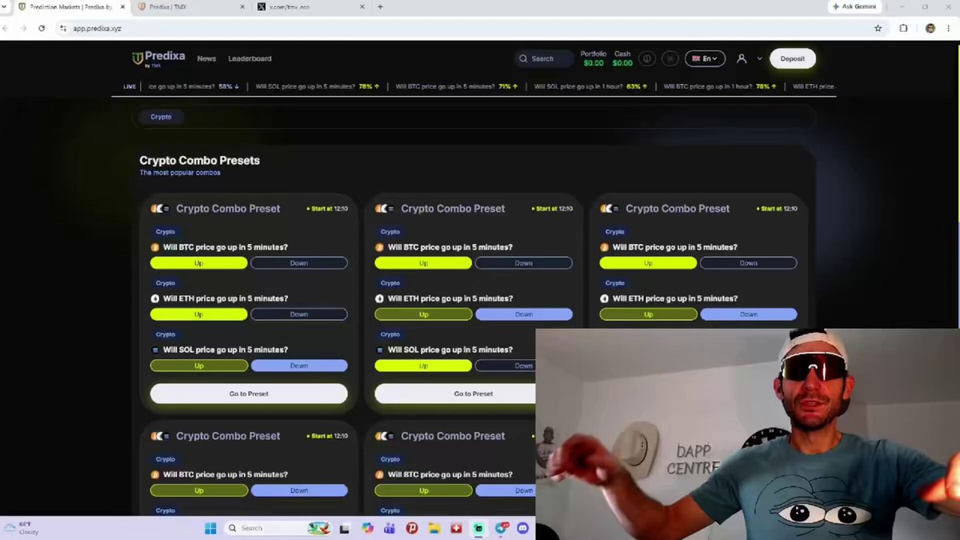This screenshot has width=960, height=540.
Task: Select Up for BTC in first preset card
Action: click(x=198, y=263)
